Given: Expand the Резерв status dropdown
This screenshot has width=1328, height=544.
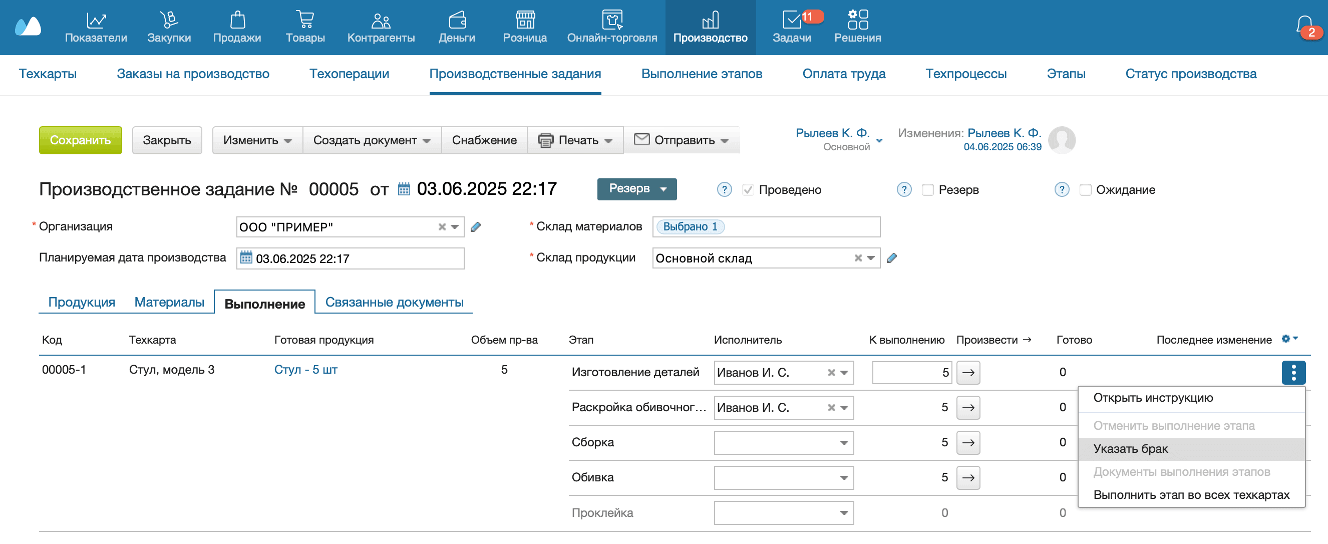Looking at the screenshot, I should point(636,189).
